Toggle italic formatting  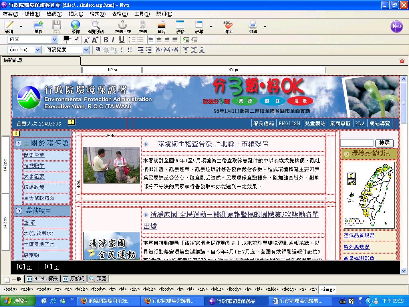pyautogui.click(x=113, y=40)
